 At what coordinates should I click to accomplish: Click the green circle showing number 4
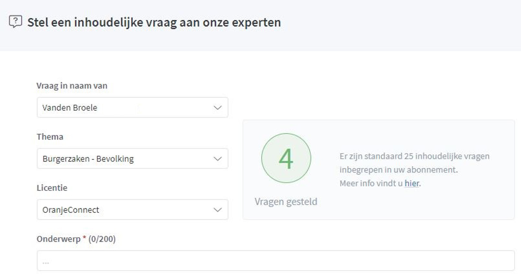[x=286, y=158]
